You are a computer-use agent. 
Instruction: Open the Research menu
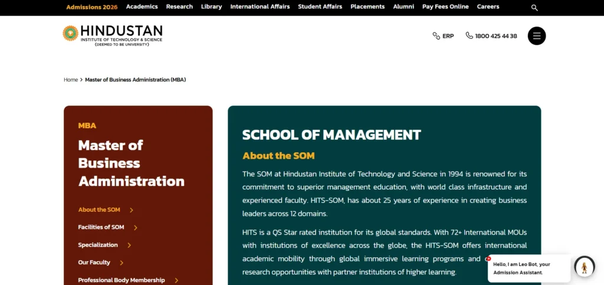(x=179, y=6)
